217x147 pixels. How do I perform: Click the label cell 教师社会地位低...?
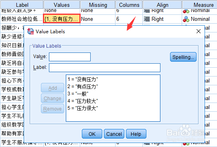(x=22, y=19)
